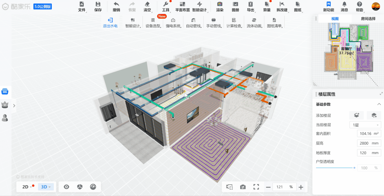This screenshot has height=196, width=384.
Task: Click the zoom in plus button
Action: [301, 187]
